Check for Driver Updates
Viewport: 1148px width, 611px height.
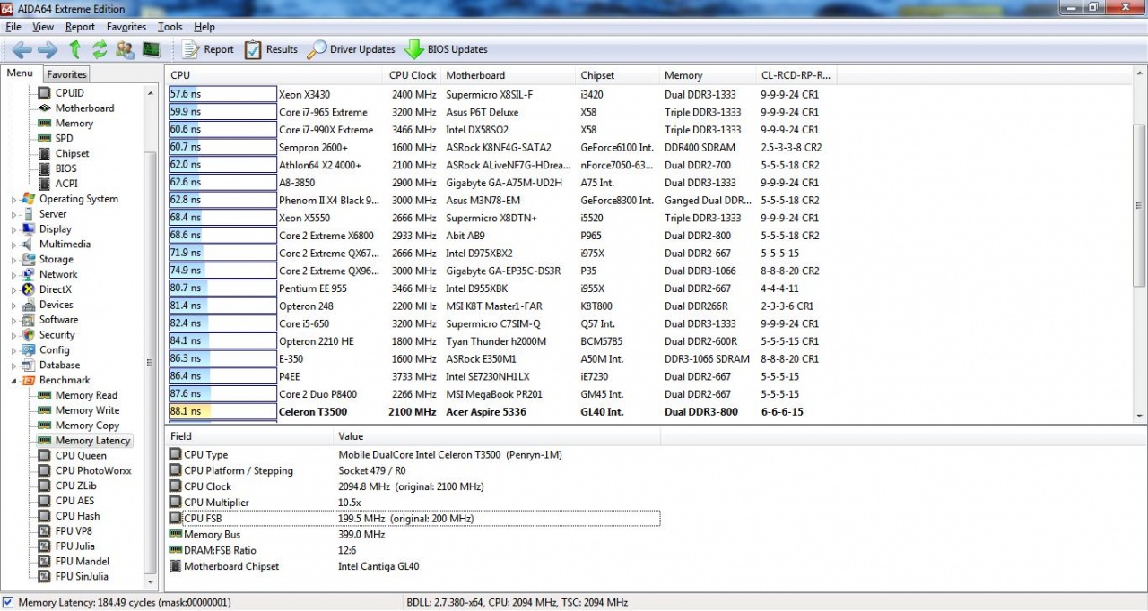(351, 49)
